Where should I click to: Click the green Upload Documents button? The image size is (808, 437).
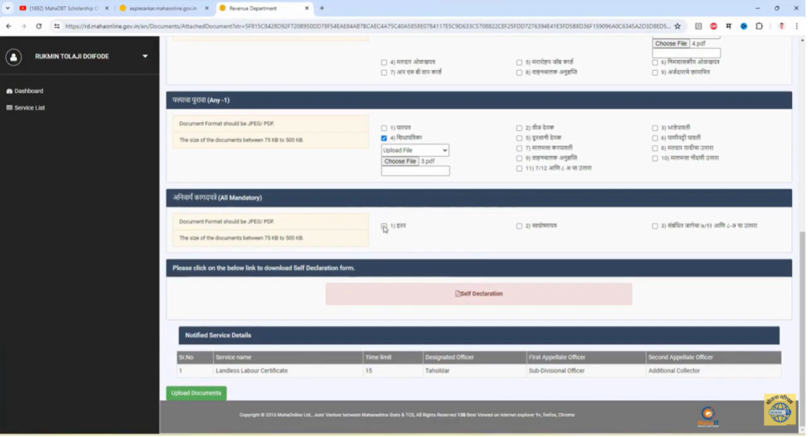196,393
